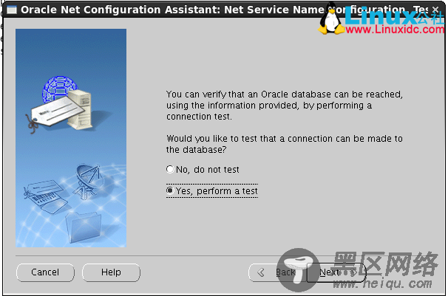This screenshot has width=448, height=296.
Task: Click the Cancel button
Action: (45, 272)
